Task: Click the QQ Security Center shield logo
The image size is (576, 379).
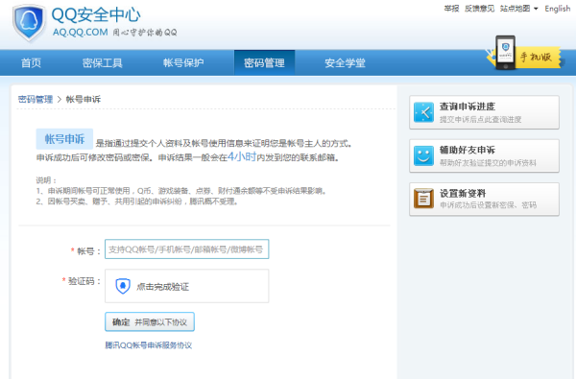Action: pos(29,23)
